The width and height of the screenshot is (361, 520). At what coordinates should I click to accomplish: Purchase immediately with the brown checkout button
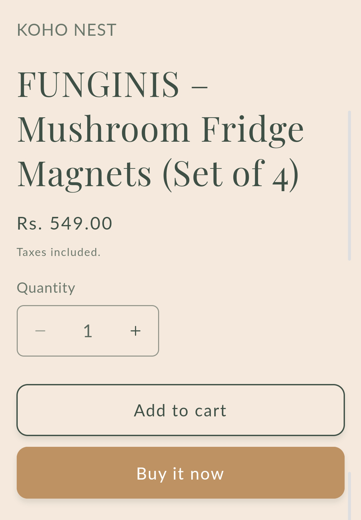[180, 473]
